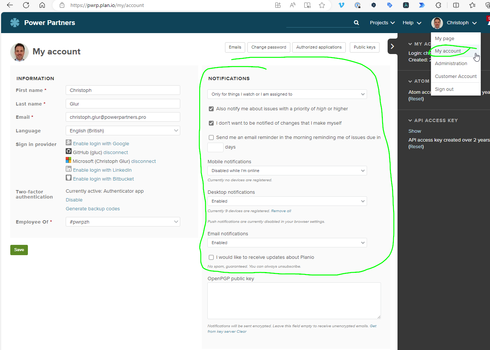
Task: Disconnect the GitHub login
Action: (116, 153)
